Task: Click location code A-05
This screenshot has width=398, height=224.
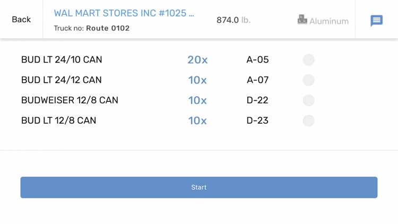Action: pos(257,60)
